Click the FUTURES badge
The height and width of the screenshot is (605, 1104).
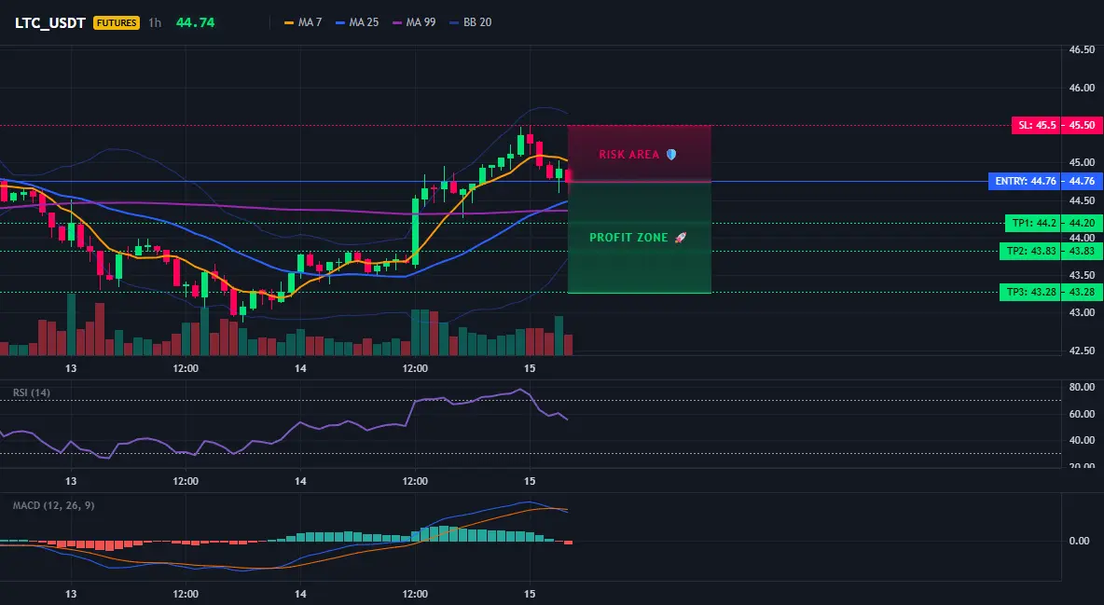pos(117,22)
